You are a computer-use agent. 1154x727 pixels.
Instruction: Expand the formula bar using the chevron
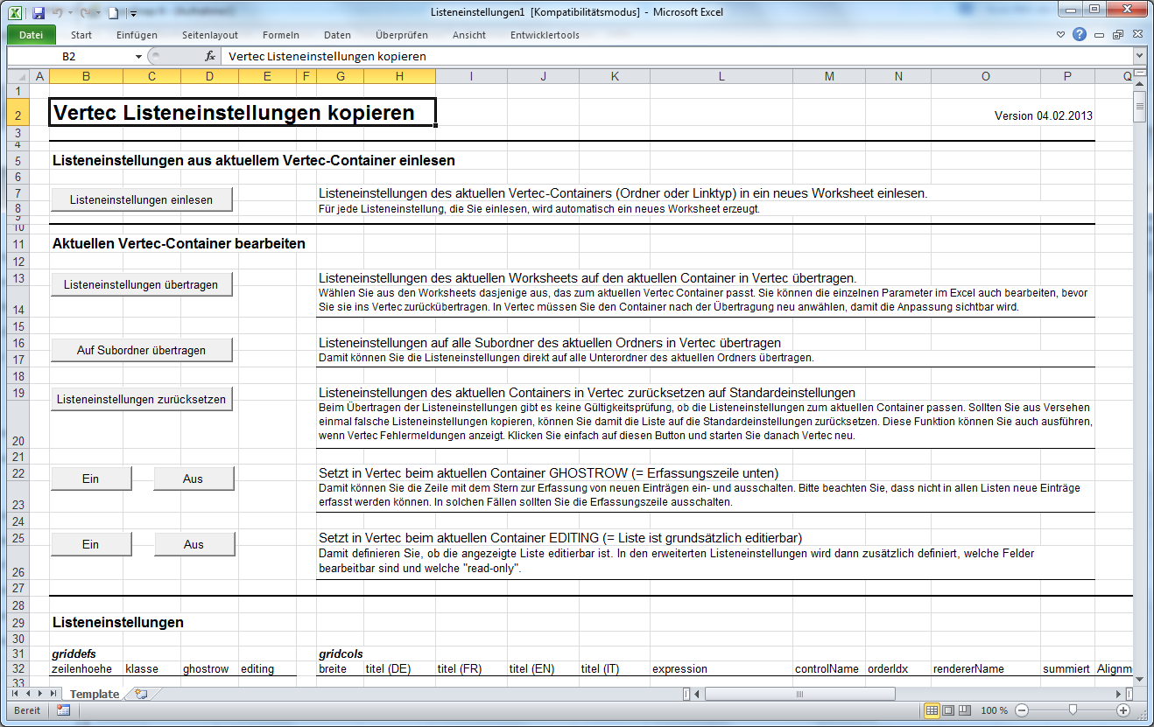point(1139,56)
